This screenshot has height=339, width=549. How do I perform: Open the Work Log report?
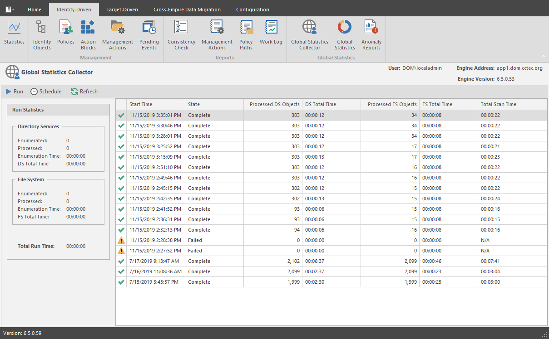click(x=271, y=33)
